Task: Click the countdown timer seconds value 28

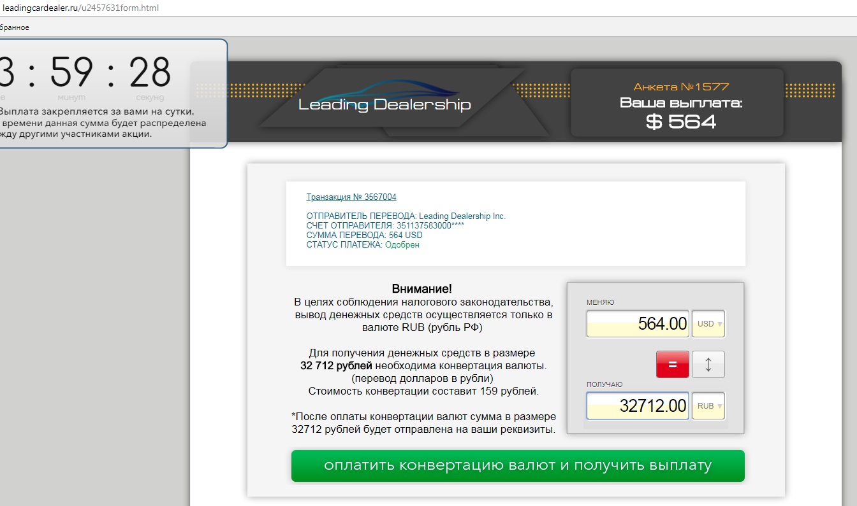Action: tap(150, 71)
